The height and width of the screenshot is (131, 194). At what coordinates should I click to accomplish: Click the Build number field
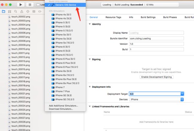pyautogui.click(x=156, y=49)
